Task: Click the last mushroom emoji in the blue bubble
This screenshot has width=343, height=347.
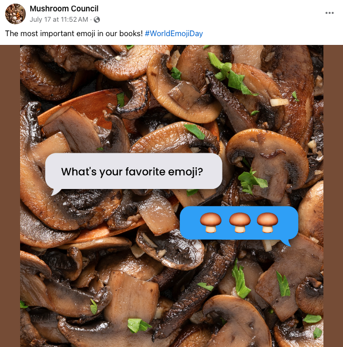Action: point(267,222)
